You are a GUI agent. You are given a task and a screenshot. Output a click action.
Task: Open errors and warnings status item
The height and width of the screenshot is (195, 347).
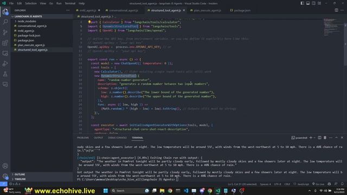coord(15,184)
